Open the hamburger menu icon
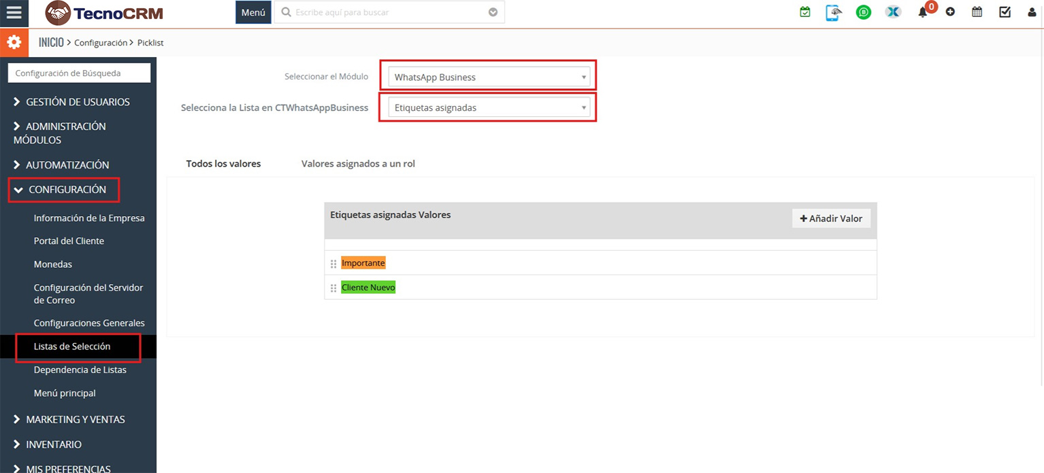The width and height of the screenshot is (1044, 473). [x=14, y=13]
